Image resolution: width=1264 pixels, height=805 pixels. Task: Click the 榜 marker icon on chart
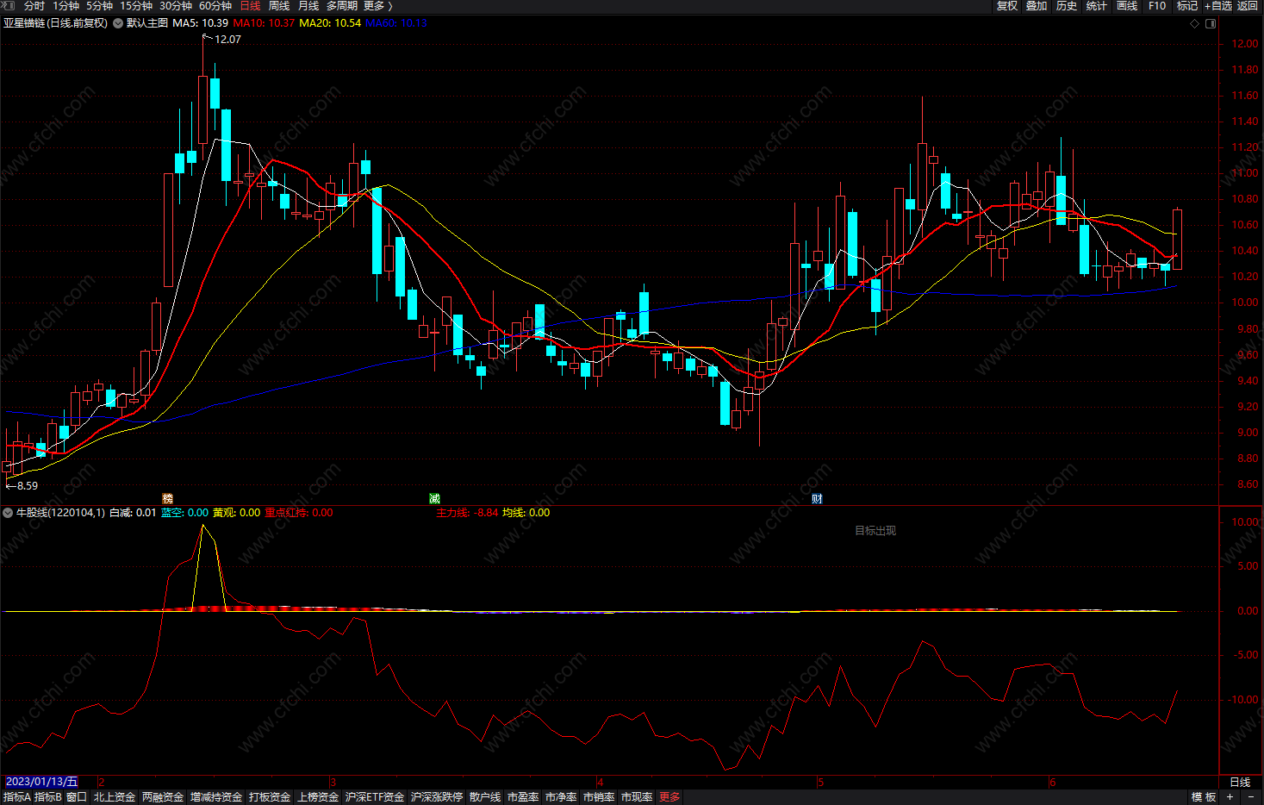[x=168, y=498]
